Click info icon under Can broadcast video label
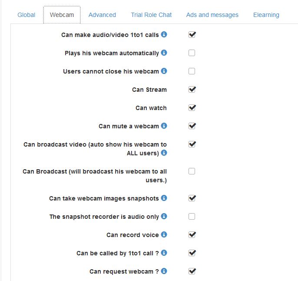This screenshot has height=281, width=298. click(164, 153)
